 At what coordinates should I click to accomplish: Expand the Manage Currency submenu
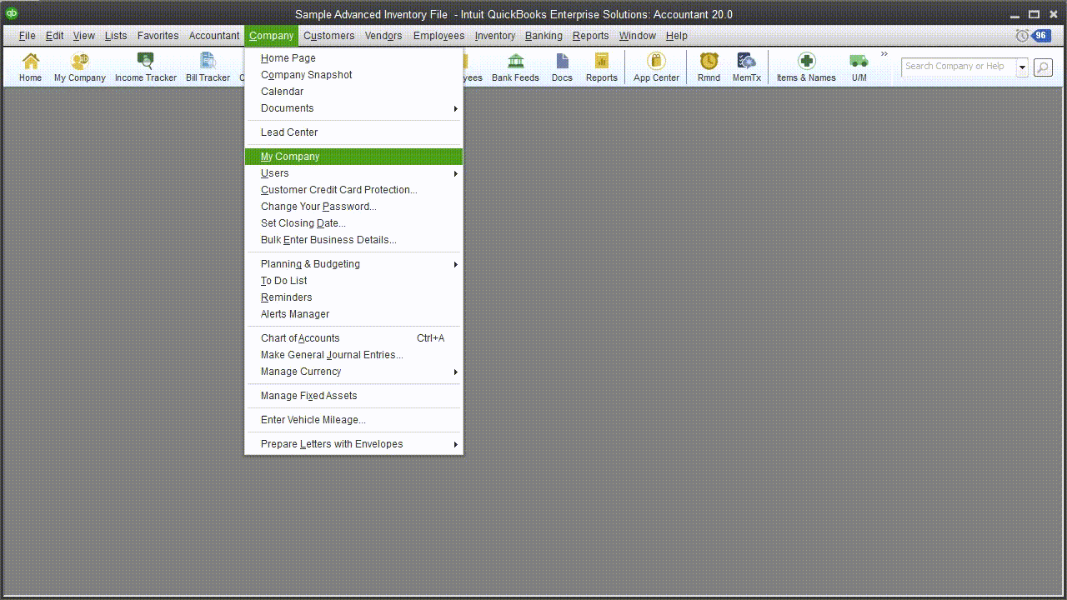[353, 372]
